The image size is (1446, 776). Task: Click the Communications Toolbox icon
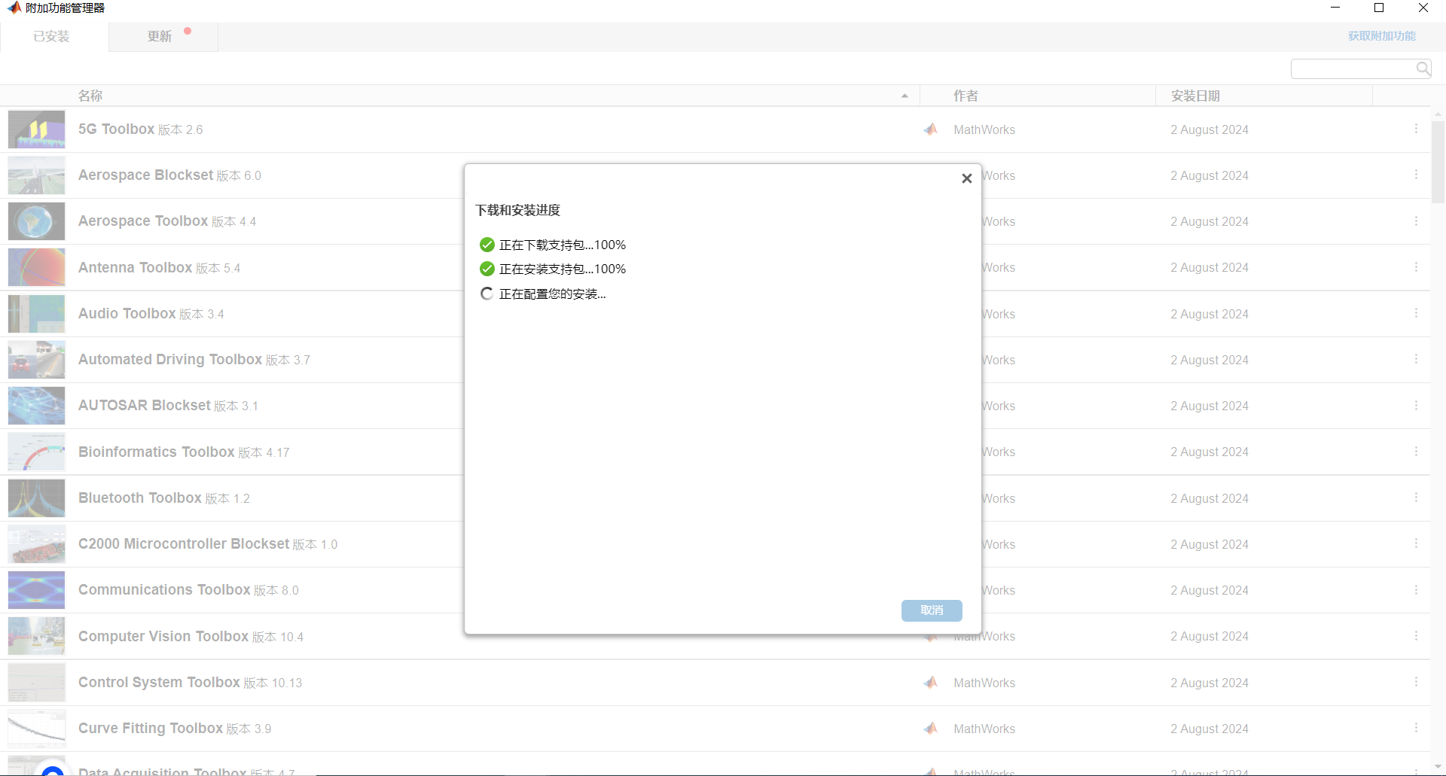coord(36,590)
